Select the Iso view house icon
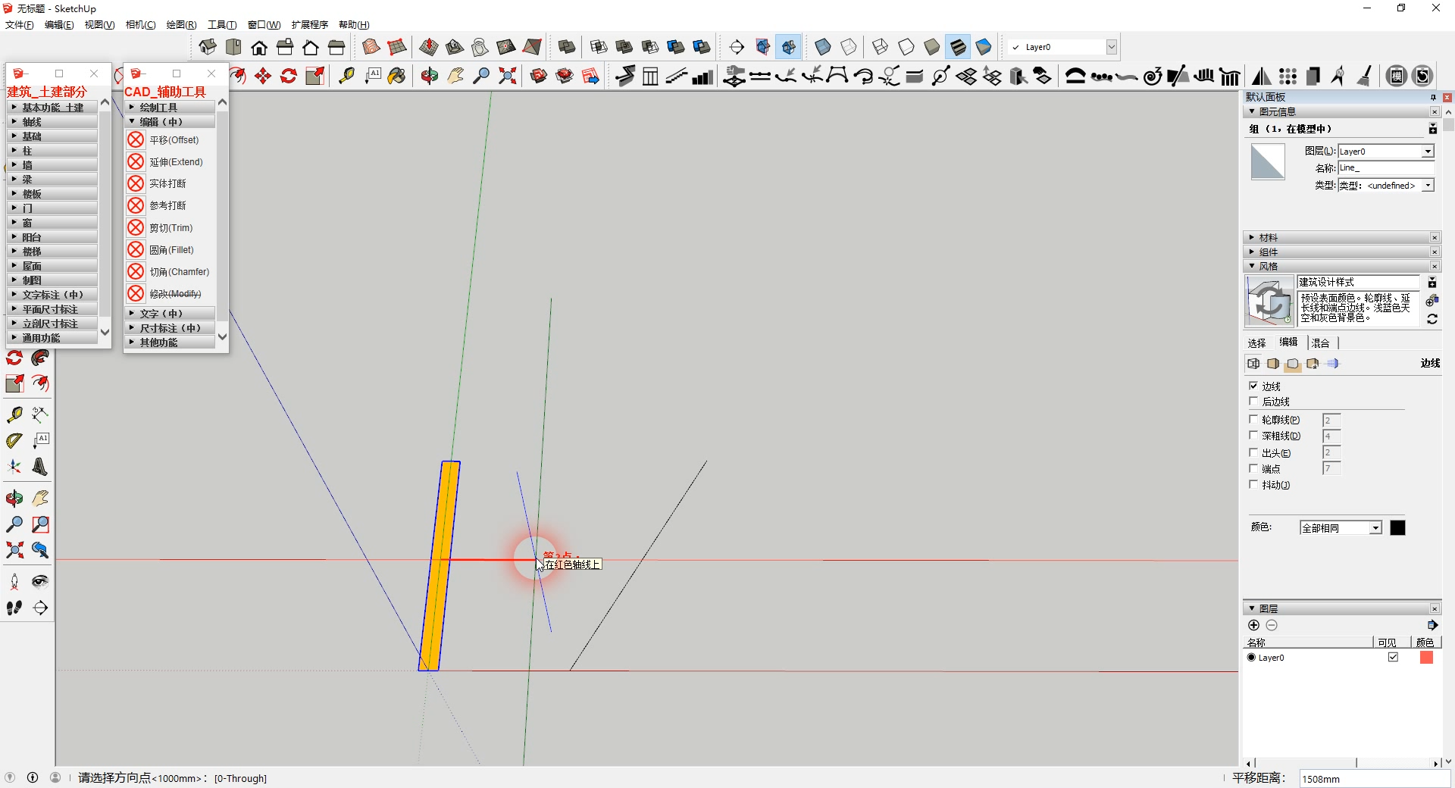The width and height of the screenshot is (1455, 788). click(x=208, y=47)
